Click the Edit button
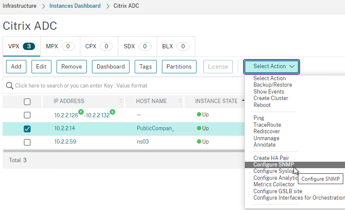345x210 pixels. coord(41,66)
